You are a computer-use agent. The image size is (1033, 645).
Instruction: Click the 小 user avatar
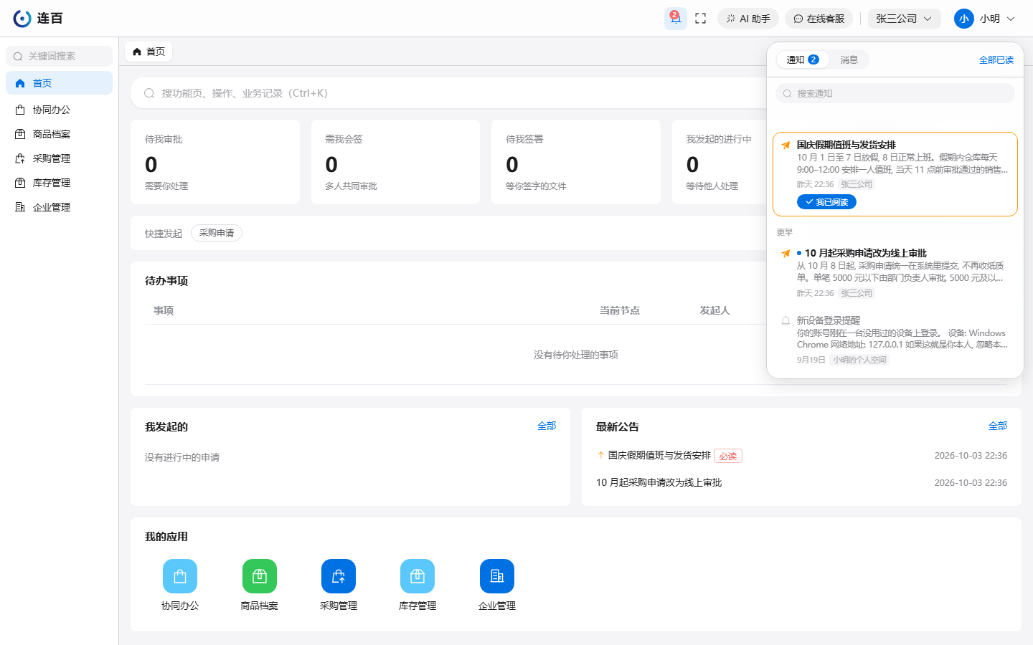(x=963, y=19)
